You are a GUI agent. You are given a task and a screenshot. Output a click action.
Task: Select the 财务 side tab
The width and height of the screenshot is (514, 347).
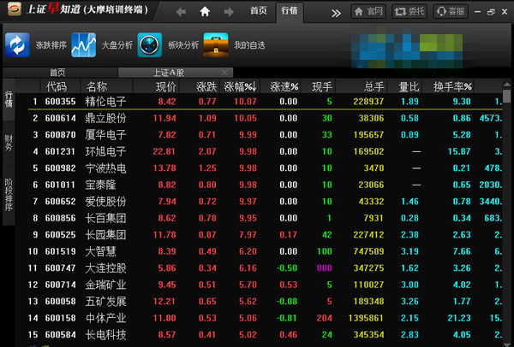pyautogui.click(x=9, y=143)
